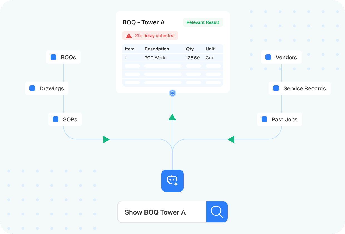Click item number 1 cell
Viewport: 345px width, 234px height.
click(x=126, y=58)
